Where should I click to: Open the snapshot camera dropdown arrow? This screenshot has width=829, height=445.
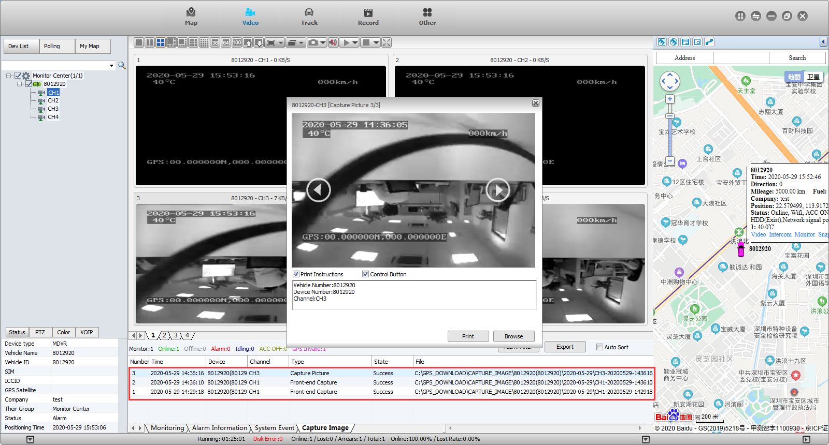(323, 42)
